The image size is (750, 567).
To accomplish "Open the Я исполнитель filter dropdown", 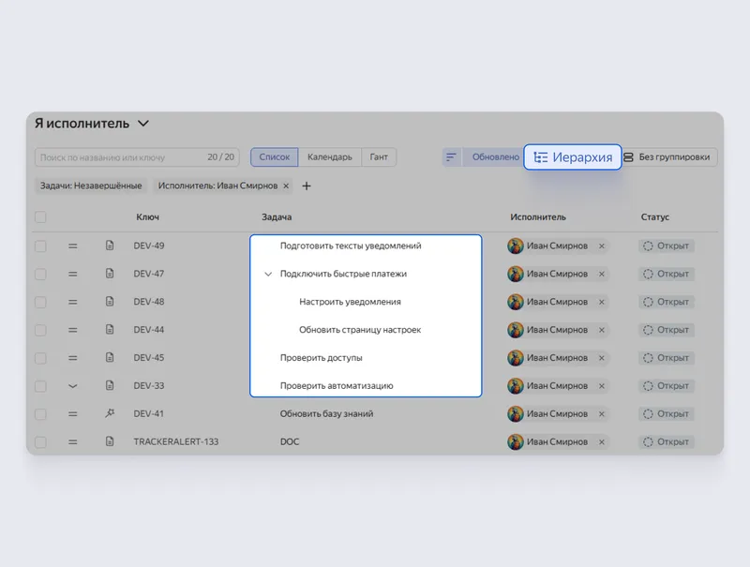I will point(92,124).
